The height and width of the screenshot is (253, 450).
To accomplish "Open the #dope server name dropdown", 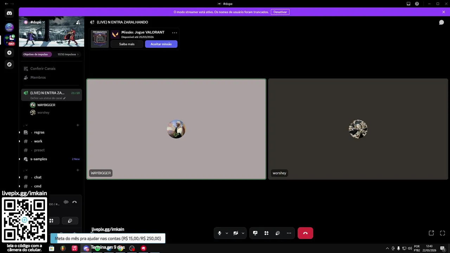I will pyautogui.click(x=37, y=22).
